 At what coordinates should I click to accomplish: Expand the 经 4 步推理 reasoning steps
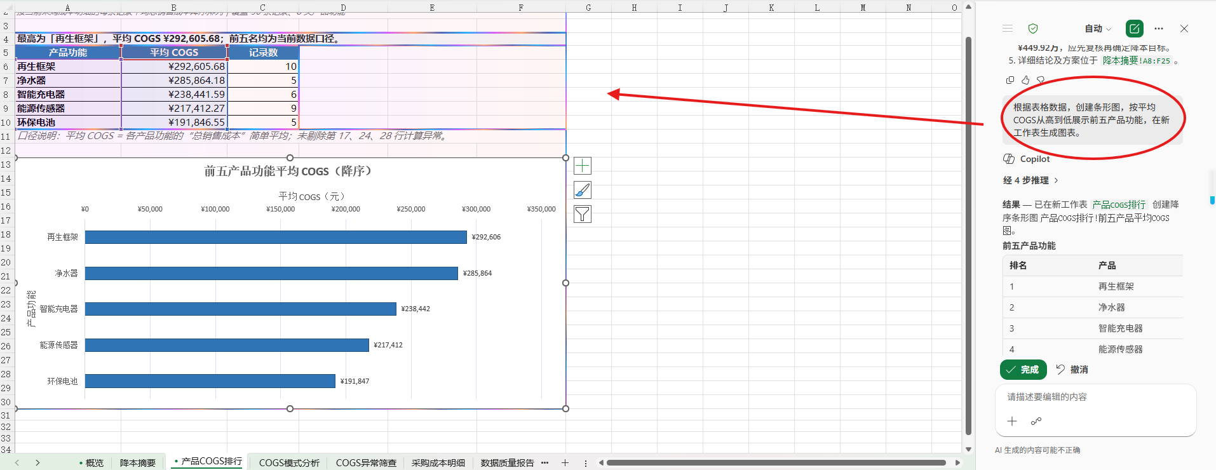pos(1030,180)
